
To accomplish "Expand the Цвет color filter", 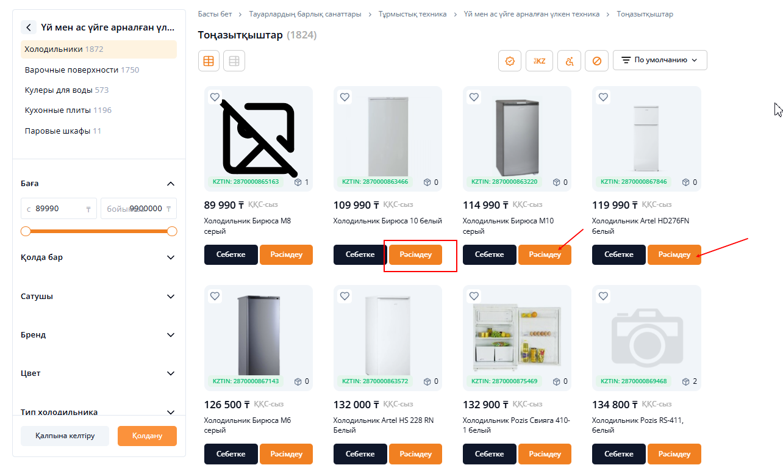I will [171, 373].
